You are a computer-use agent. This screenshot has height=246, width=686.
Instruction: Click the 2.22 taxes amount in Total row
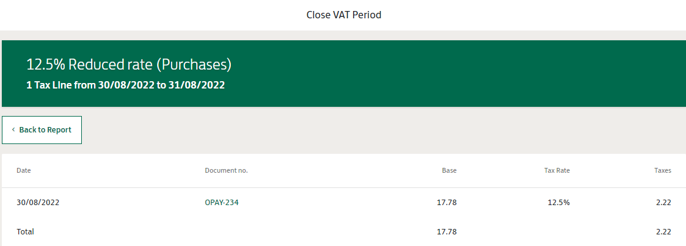[x=663, y=232]
